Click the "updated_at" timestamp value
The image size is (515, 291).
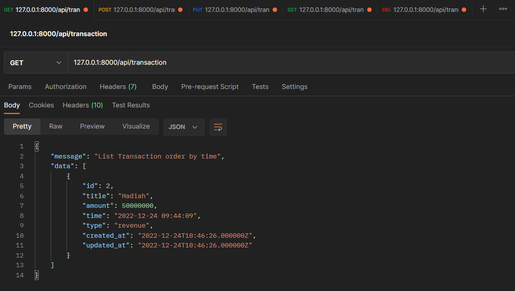(x=195, y=245)
